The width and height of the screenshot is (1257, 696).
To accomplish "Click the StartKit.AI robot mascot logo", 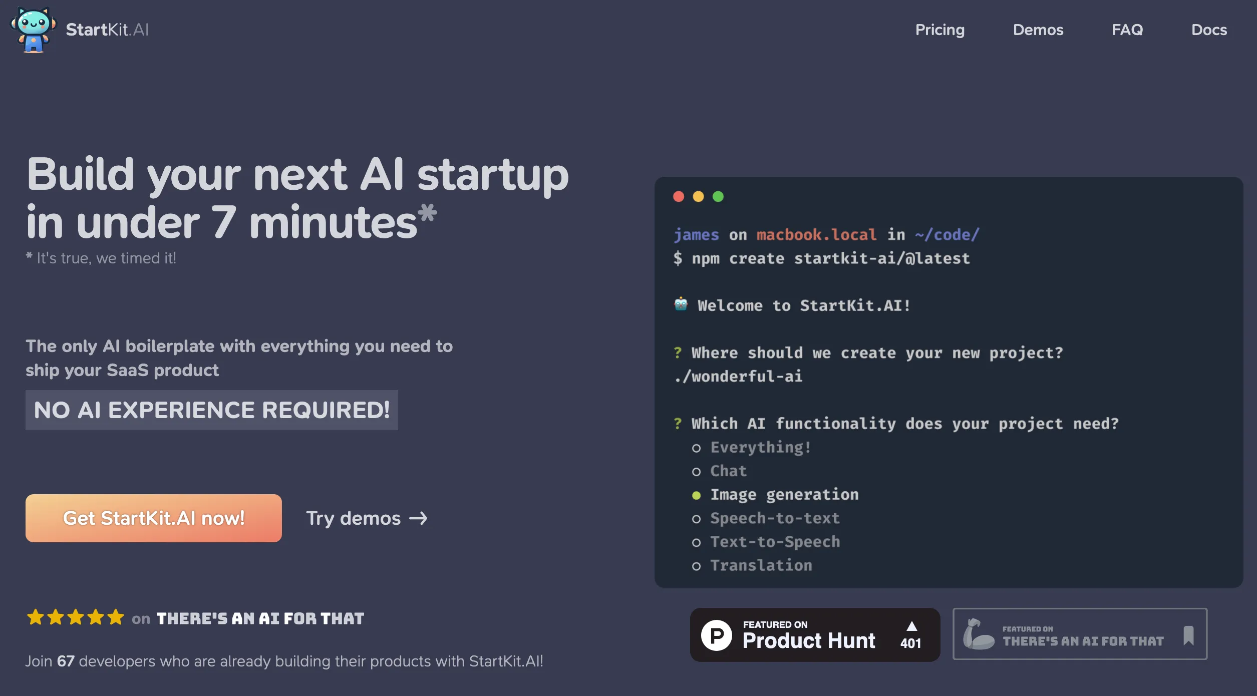I will (33, 30).
